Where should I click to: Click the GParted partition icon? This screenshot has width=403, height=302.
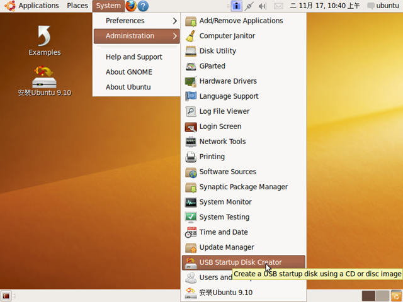click(191, 66)
